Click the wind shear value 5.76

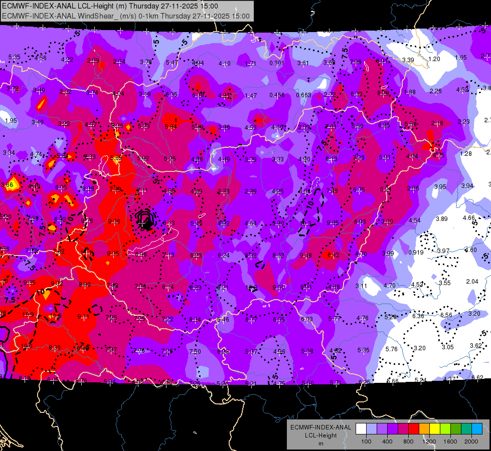pos(391,349)
